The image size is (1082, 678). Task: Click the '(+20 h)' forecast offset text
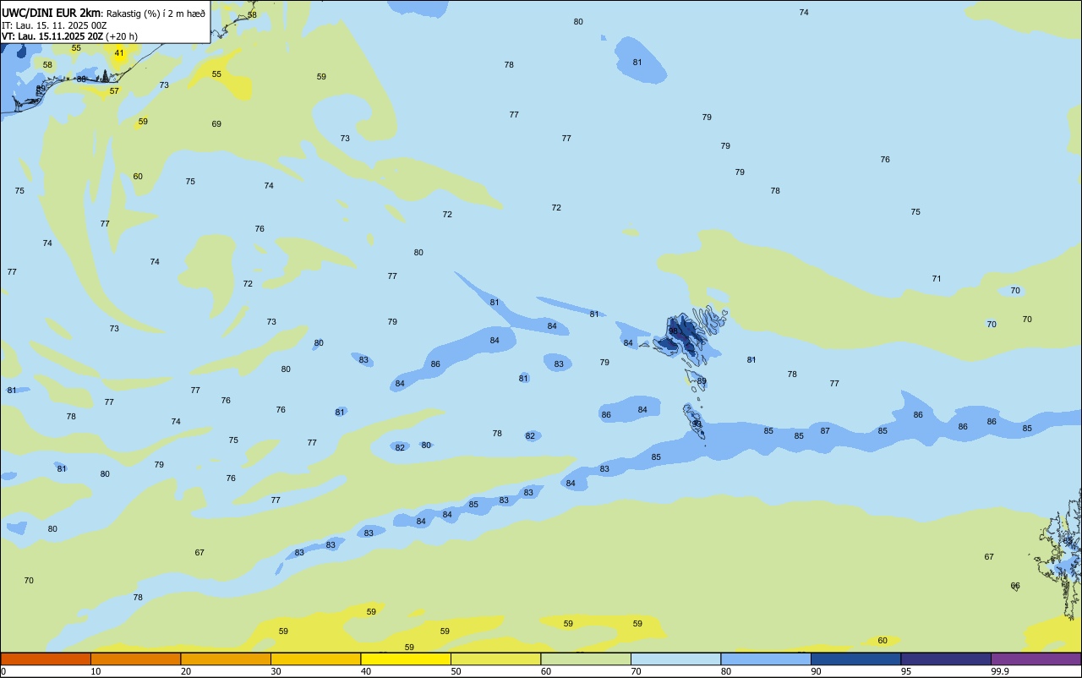point(122,36)
